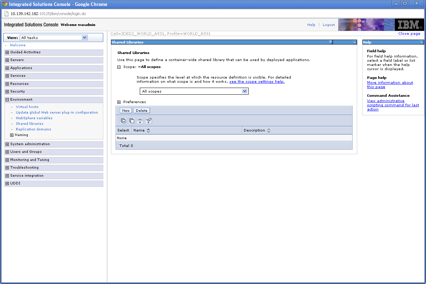
Task: Minimize the Shared Libraries portlet
Action: 355,42
